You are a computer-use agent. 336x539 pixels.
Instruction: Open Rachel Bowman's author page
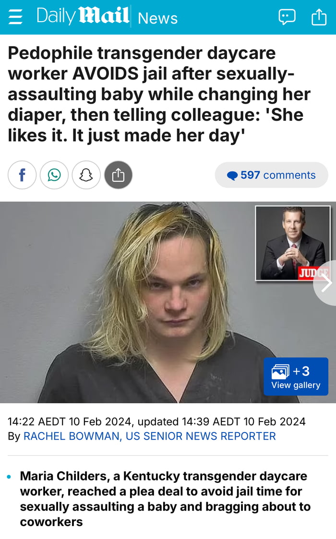click(x=71, y=436)
